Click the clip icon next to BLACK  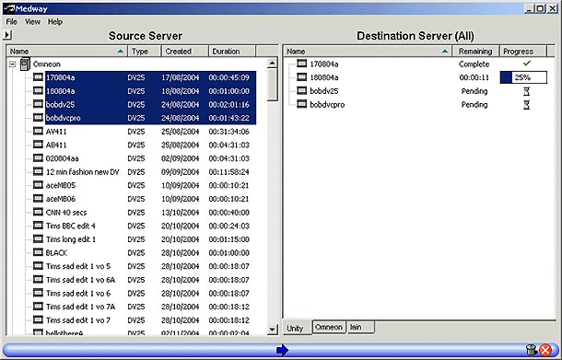click(x=38, y=252)
